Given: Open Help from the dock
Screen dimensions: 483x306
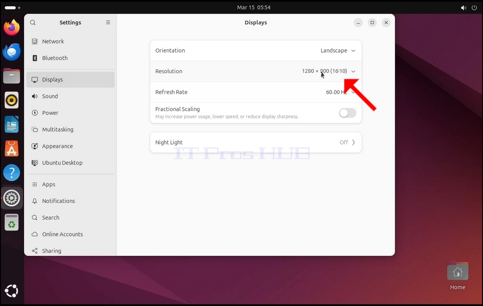Looking at the screenshot, I should (12, 173).
